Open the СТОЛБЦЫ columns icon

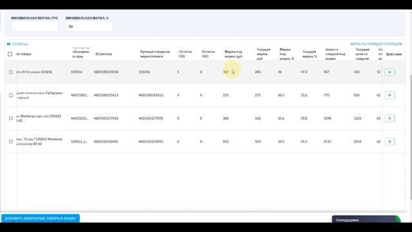[x=8, y=44]
